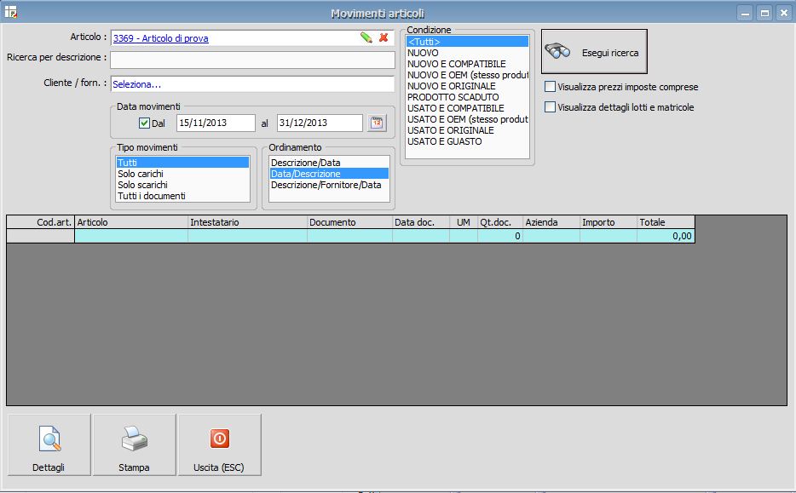Click the Data doc. column header
Image resolution: width=796 pixels, height=493 pixels.
[421, 222]
